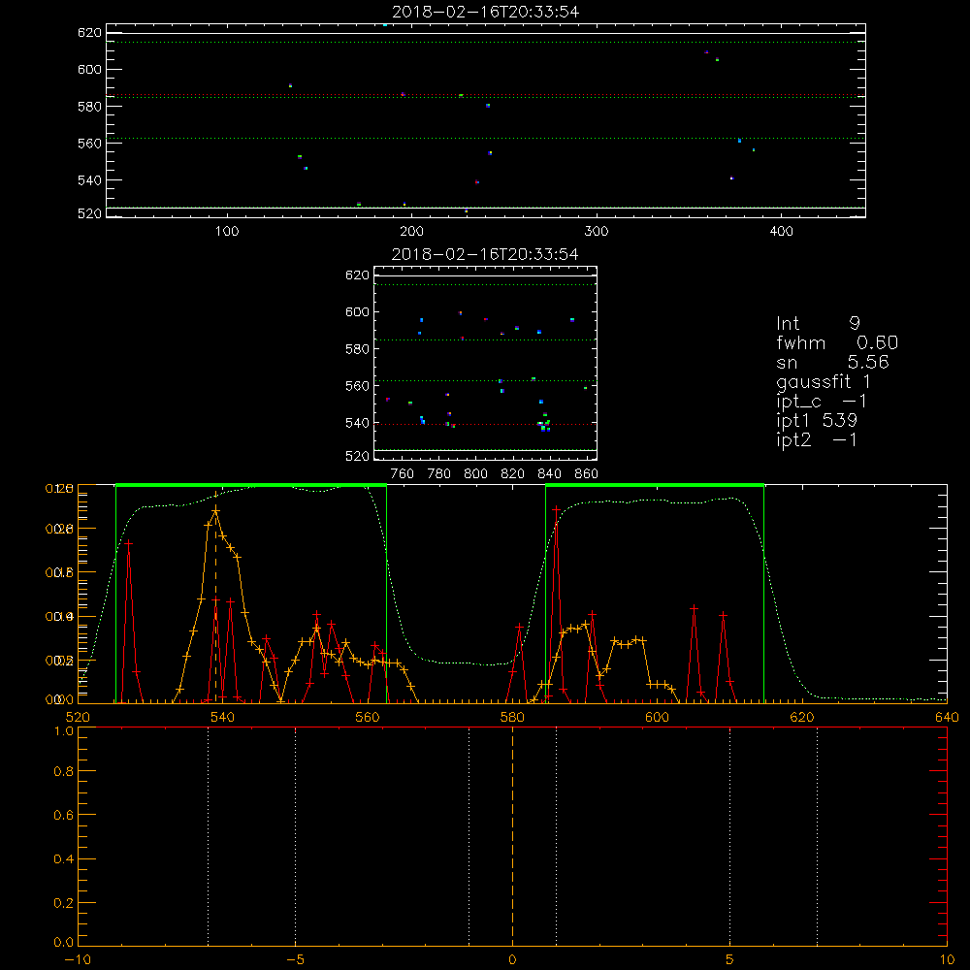Click x-axis label -10 on bottom plot
Image resolution: width=970 pixels, height=970 pixels.
pyautogui.click(x=78, y=960)
